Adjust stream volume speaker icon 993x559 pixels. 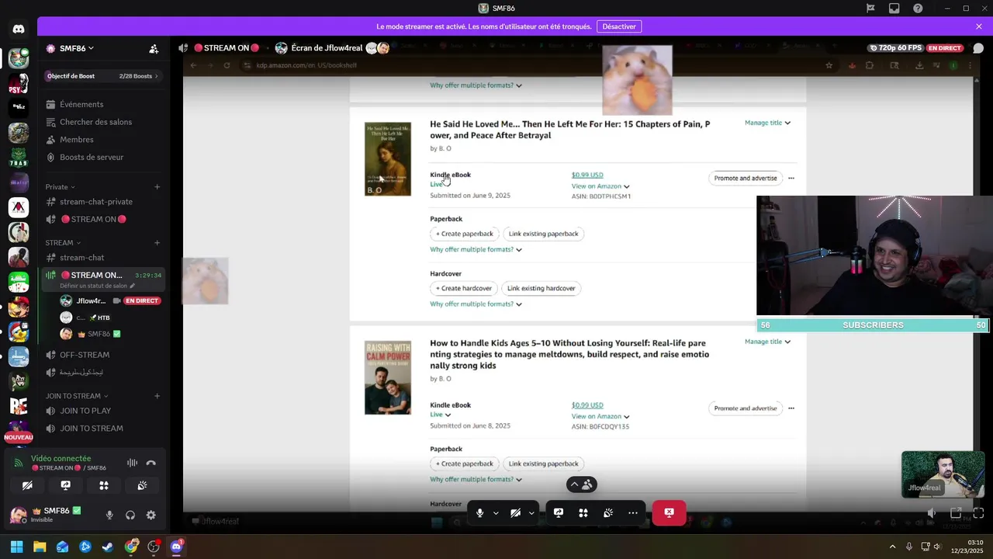(932, 513)
